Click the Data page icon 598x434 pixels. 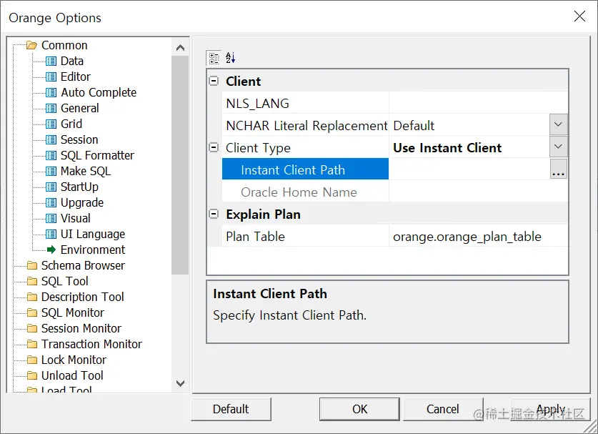coord(51,61)
